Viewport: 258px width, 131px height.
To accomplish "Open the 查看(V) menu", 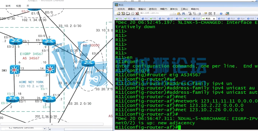I will click(142, 9).
